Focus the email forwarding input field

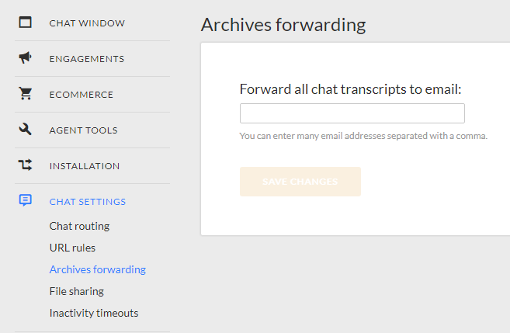(352, 113)
